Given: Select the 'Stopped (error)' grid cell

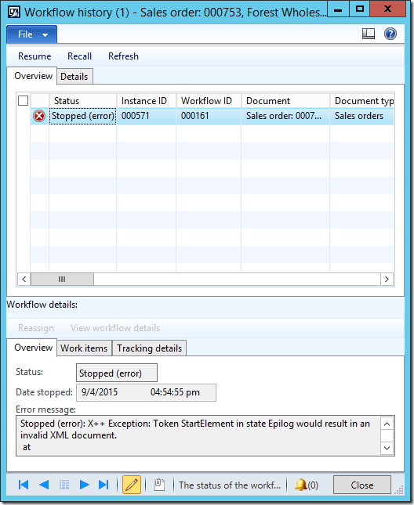Looking at the screenshot, I should [82, 116].
